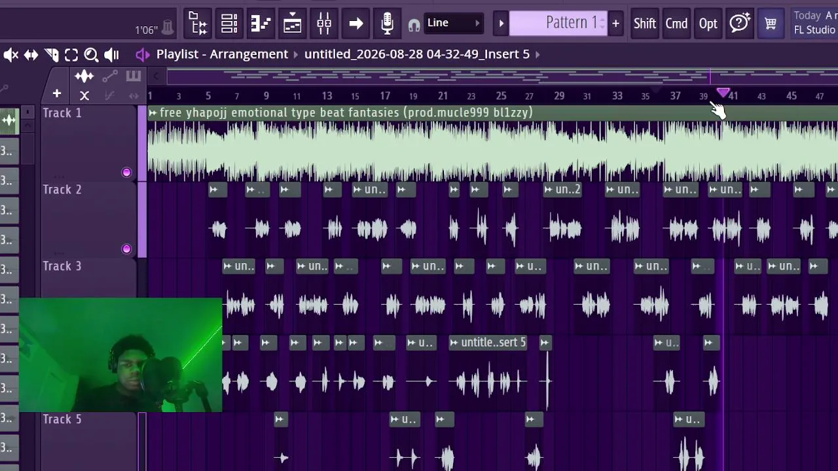Viewport: 838px width, 471px height.
Task: Open the Playlist - Arrangement menu
Action: pyautogui.click(x=222, y=54)
